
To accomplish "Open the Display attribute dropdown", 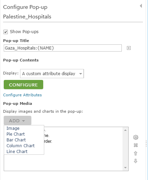I will 52,73.
